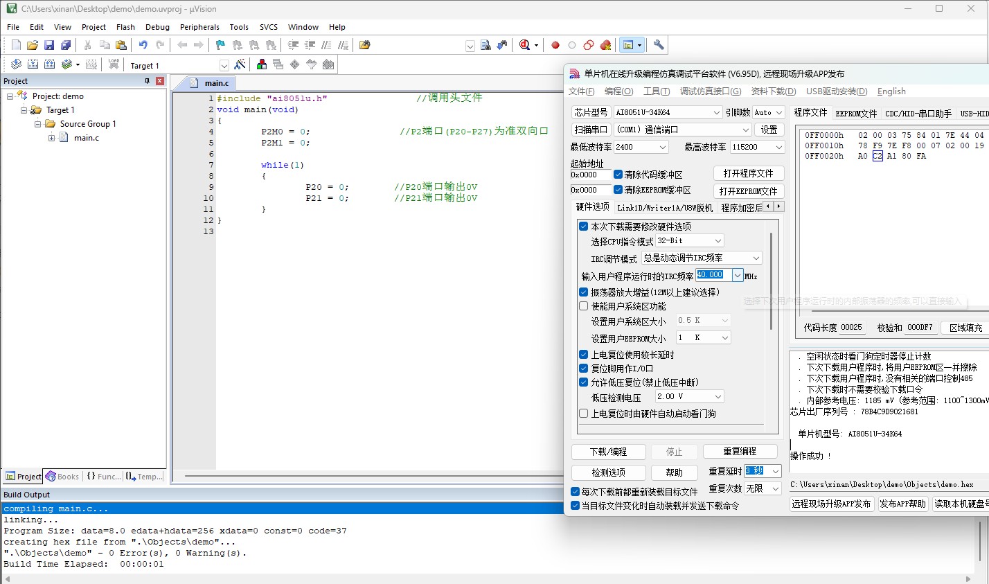Click the Undo arrow icon
The height and width of the screenshot is (584, 989).
(x=143, y=45)
